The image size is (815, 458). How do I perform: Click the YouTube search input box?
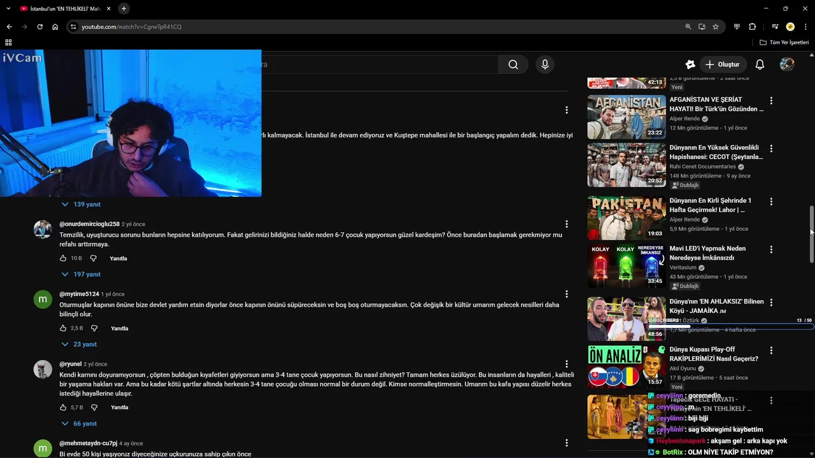tap(379, 64)
